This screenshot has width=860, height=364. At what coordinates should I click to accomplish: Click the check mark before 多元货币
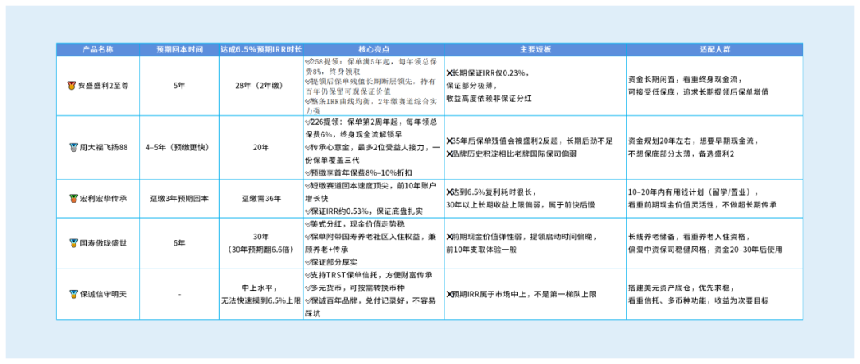click(x=307, y=288)
